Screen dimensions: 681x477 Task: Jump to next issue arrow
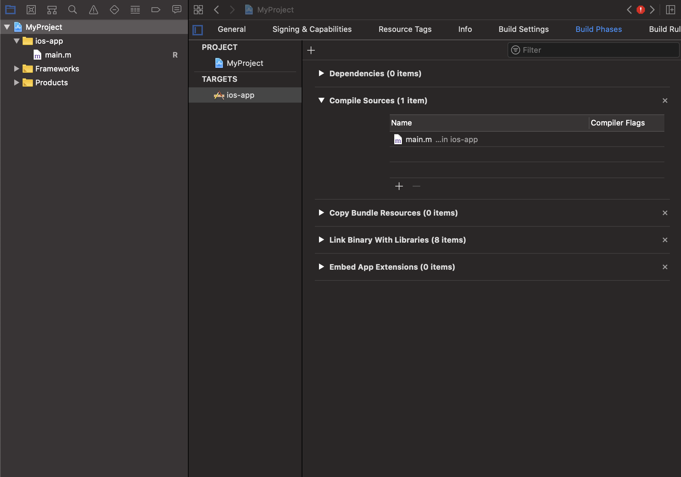click(x=652, y=10)
